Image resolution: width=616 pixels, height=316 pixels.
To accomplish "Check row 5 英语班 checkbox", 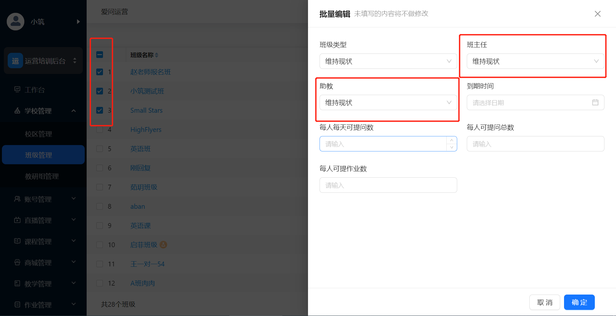I will coord(100,149).
